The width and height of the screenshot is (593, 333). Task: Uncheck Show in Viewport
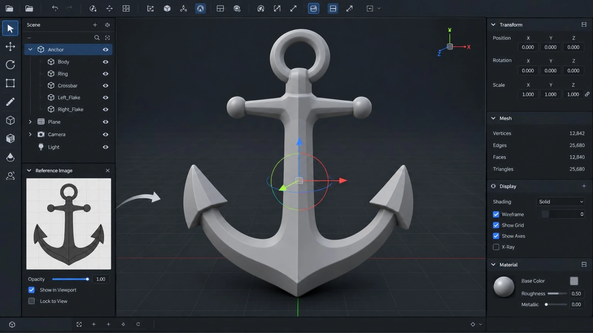coord(32,290)
